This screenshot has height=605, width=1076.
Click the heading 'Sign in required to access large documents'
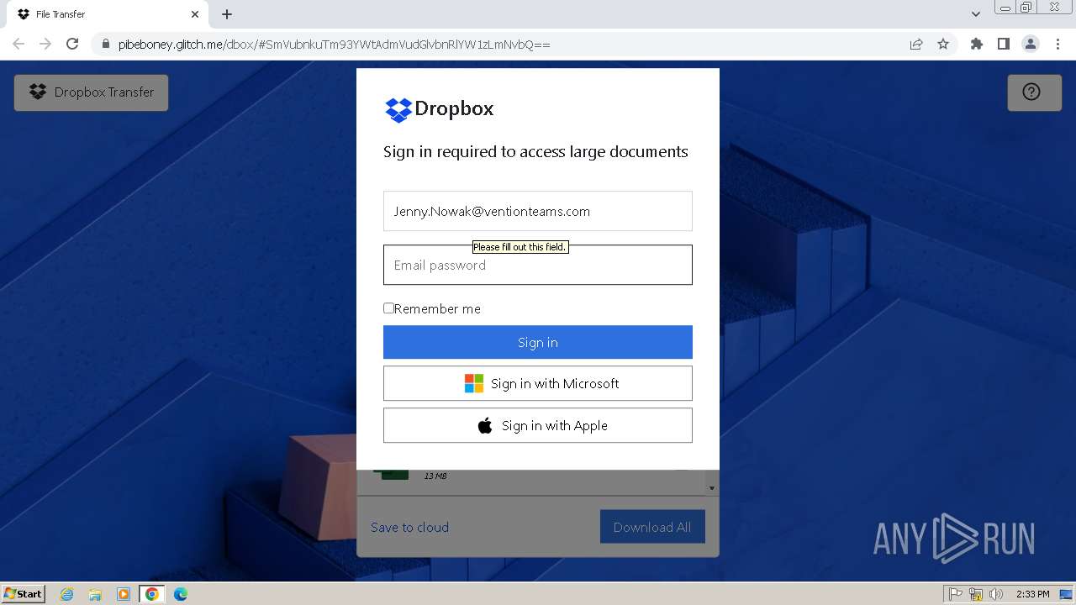click(x=535, y=152)
